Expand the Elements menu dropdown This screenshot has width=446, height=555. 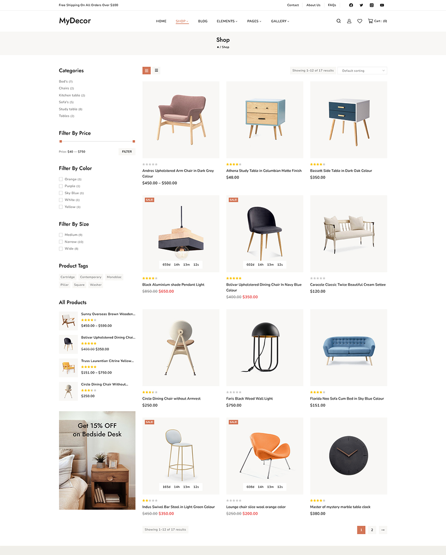coord(227,21)
